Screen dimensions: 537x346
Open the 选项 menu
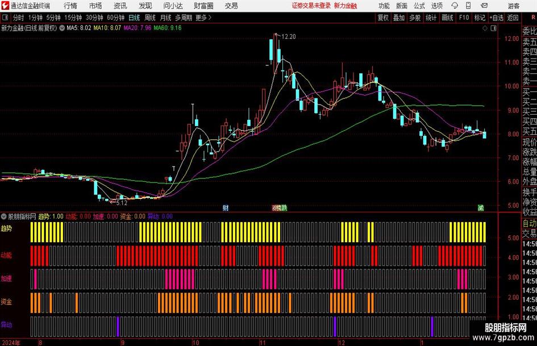point(437,6)
